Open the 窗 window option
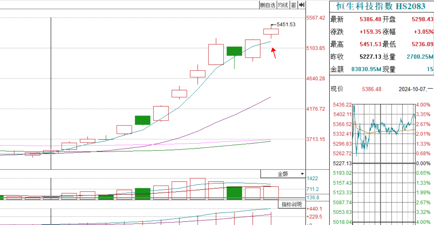434x225 pixels. [x=293, y=5]
